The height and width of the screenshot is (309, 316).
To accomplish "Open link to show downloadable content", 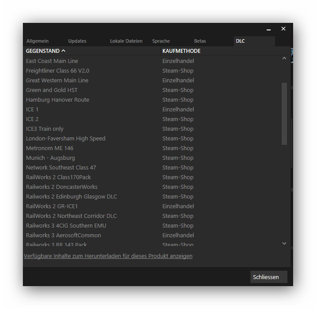I will 108,256.
